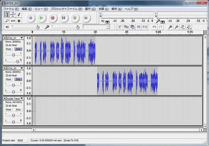The height and width of the screenshot is (146, 209).
Task: Open the ビュー (V) menu
Action: tap(41, 9)
